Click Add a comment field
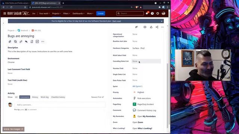This screenshot has height=134, width=239. click(60, 105)
